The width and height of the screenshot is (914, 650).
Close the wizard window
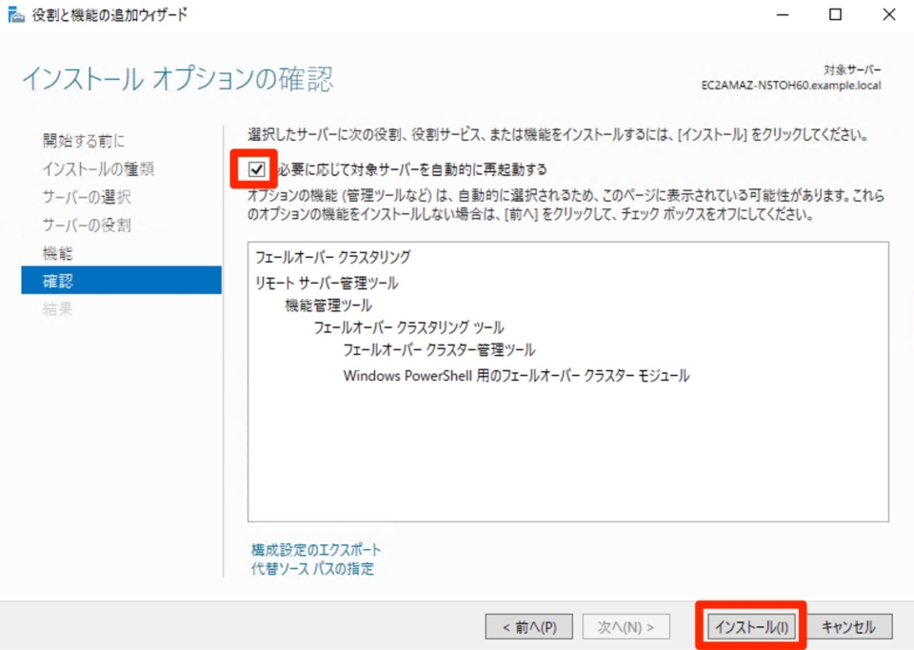(x=889, y=14)
